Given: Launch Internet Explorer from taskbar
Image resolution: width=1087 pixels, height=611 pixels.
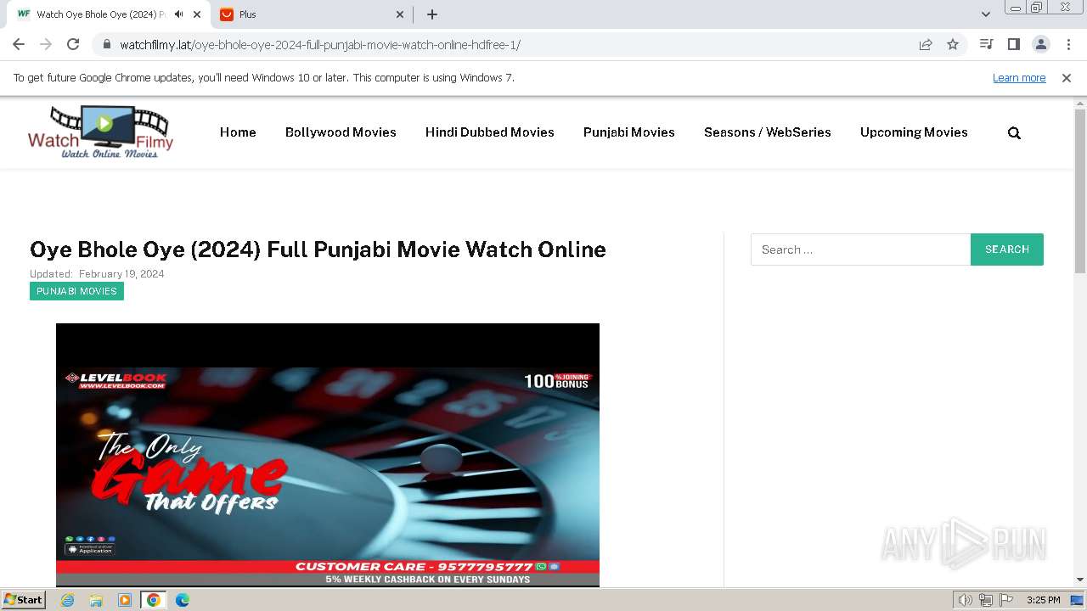Looking at the screenshot, I should pos(67,600).
